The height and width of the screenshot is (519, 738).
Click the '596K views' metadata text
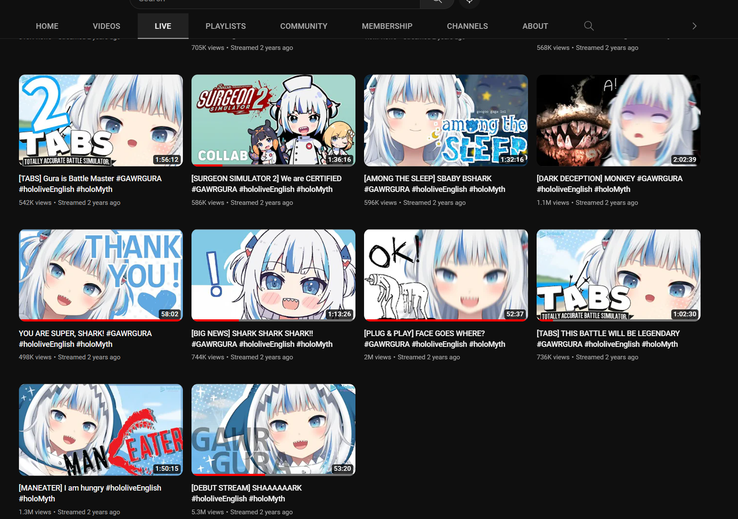tap(380, 203)
